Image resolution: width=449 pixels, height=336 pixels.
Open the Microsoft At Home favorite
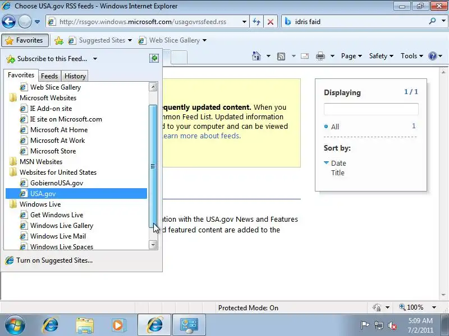point(59,130)
